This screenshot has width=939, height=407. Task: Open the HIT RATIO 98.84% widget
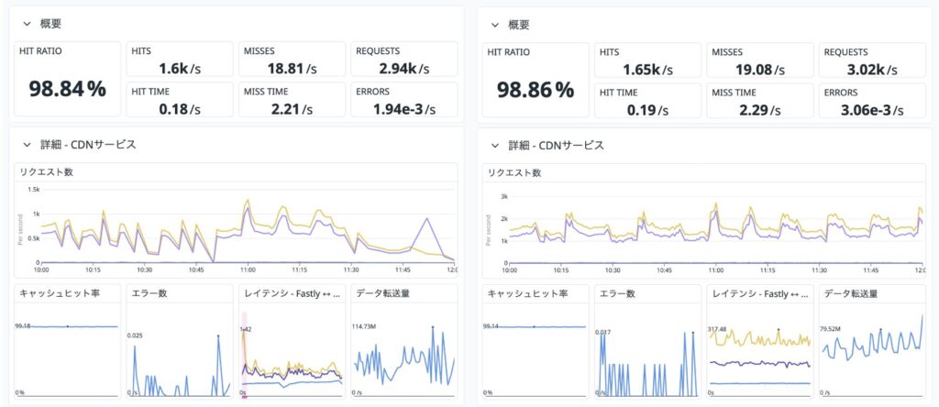click(67, 81)
